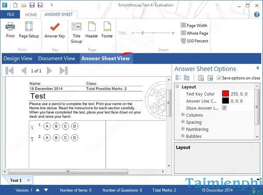
Task: Expand the Spacing group
Action: tap(183, 122)
